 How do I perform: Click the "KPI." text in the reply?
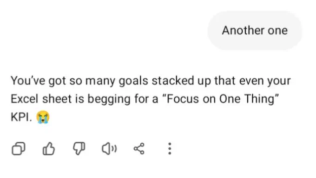pos(21,117)
